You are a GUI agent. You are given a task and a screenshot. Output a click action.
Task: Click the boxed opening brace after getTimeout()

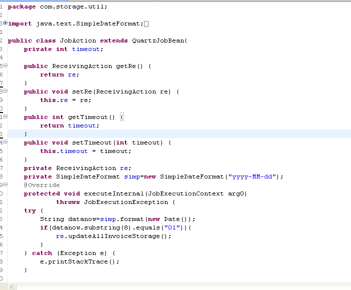[122, 117]
